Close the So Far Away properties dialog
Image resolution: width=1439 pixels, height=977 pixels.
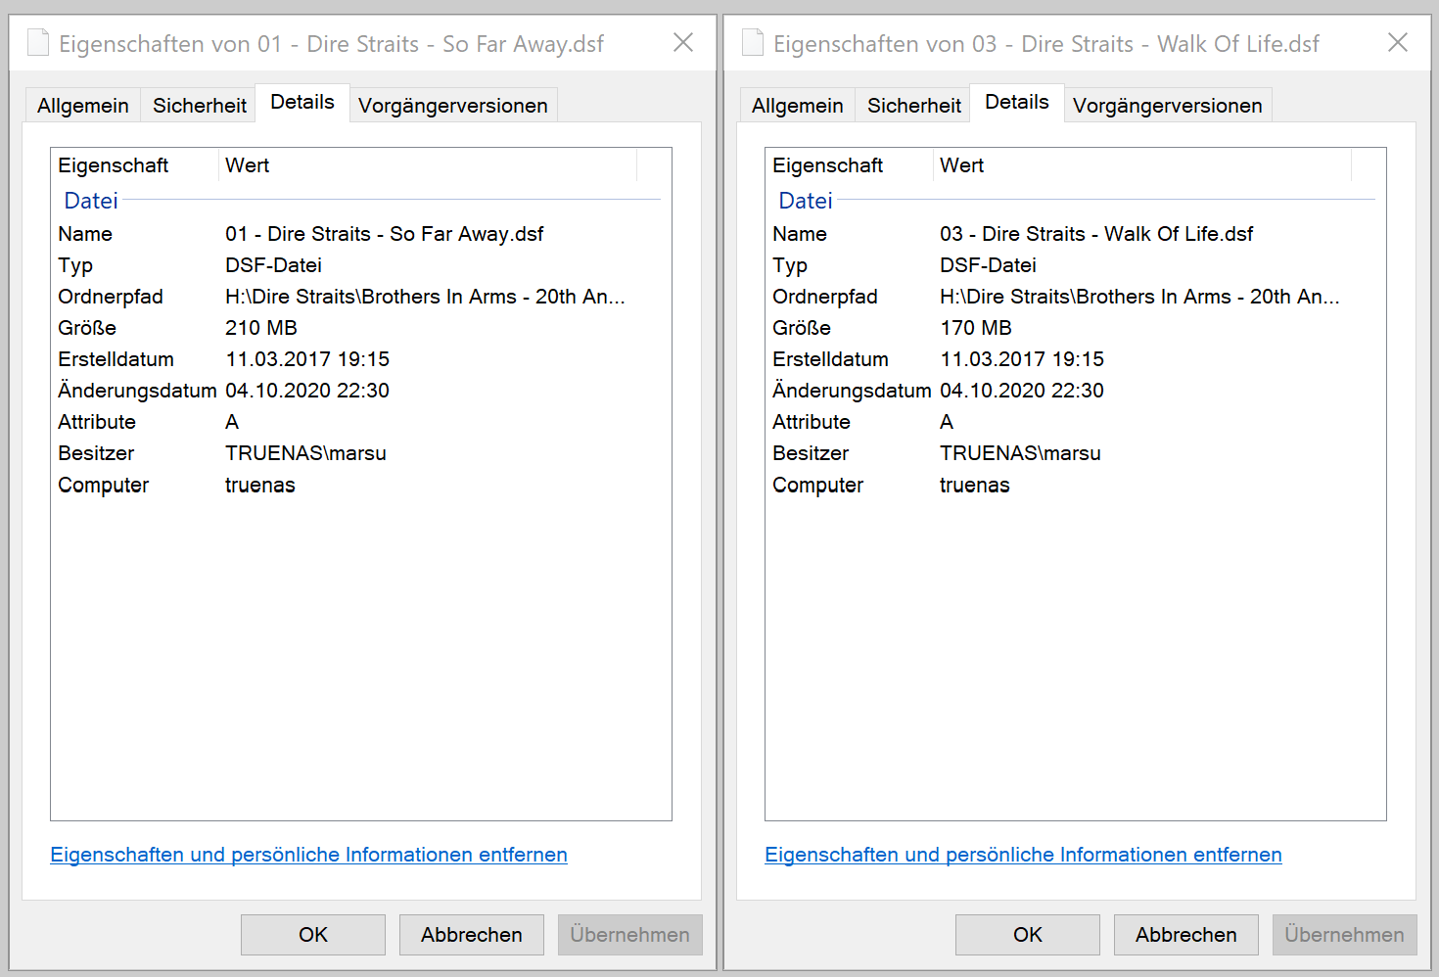pos(683,42)
